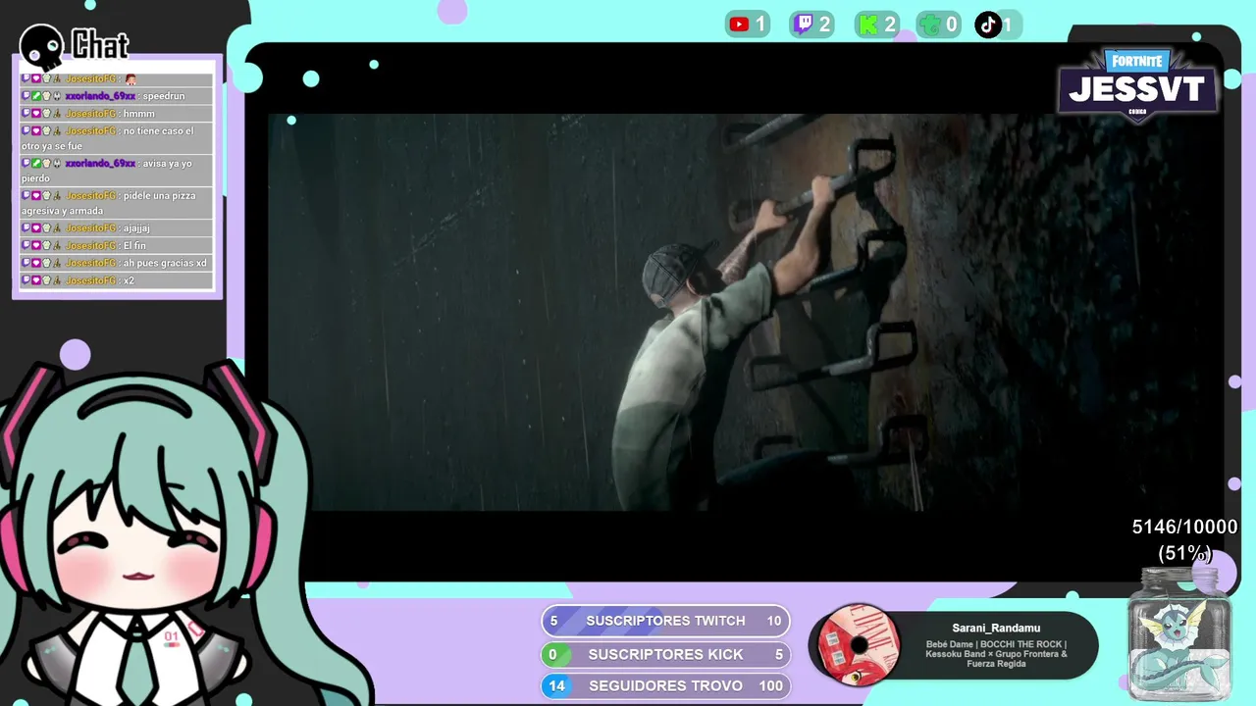Click the emote in JosesitoFG's first message
The width and height of the screenshot is (1256, 706).
point(131,79)
